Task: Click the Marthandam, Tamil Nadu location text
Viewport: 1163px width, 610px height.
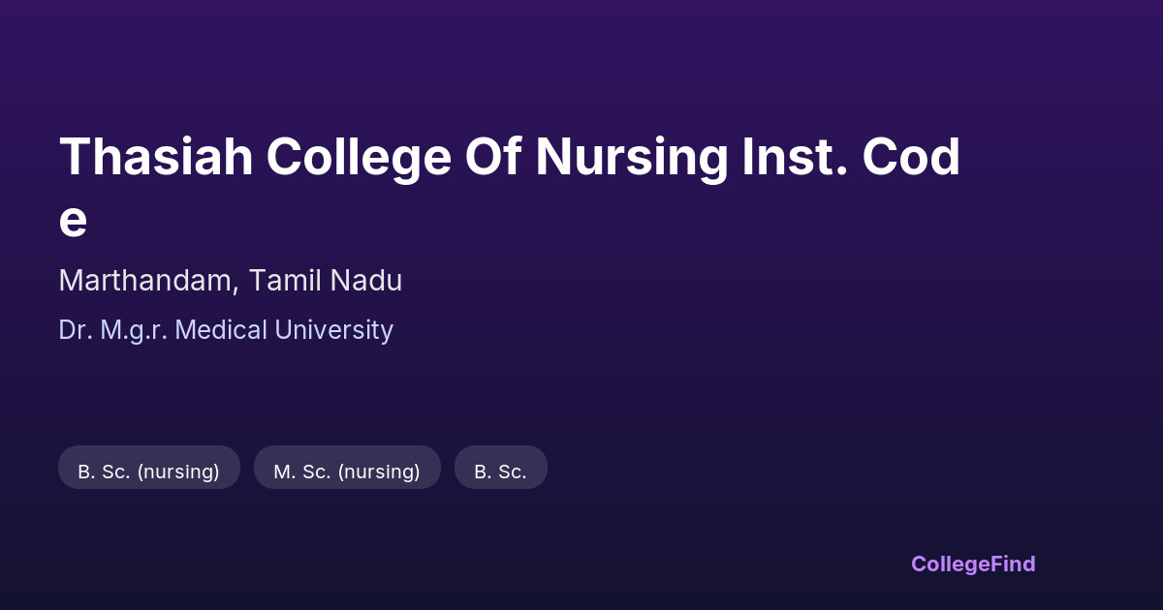Action: (230, 281)
